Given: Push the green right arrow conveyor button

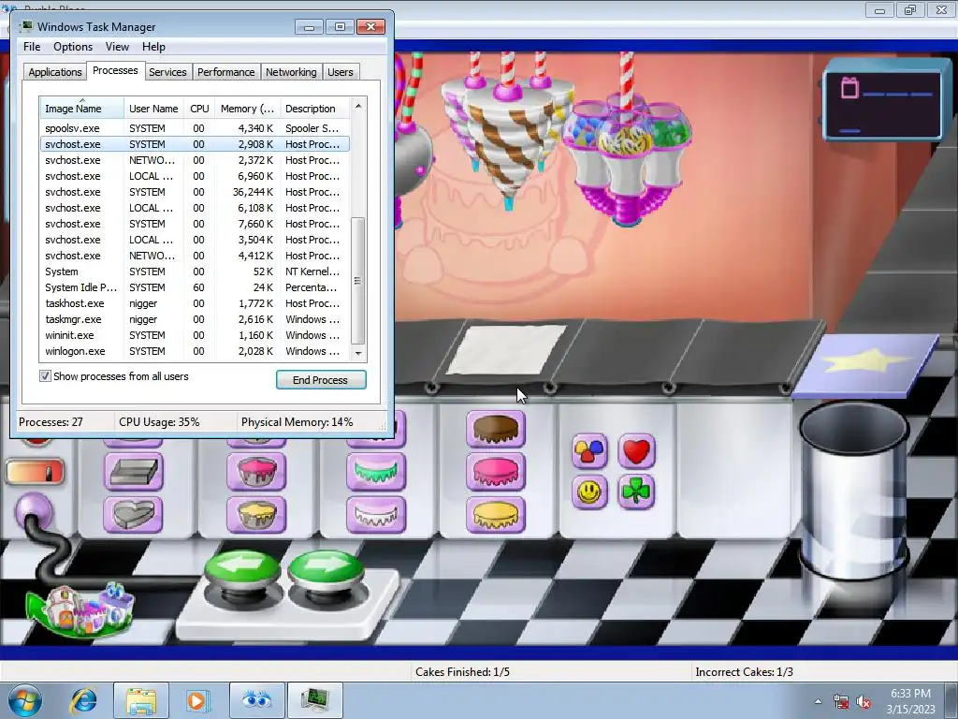Looking at the screenshot, I should [x=327, y=570].
